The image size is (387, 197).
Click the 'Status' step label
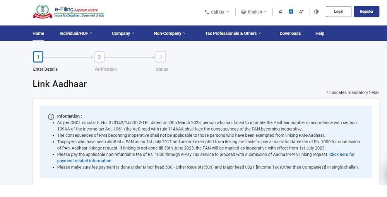[162, 69]
